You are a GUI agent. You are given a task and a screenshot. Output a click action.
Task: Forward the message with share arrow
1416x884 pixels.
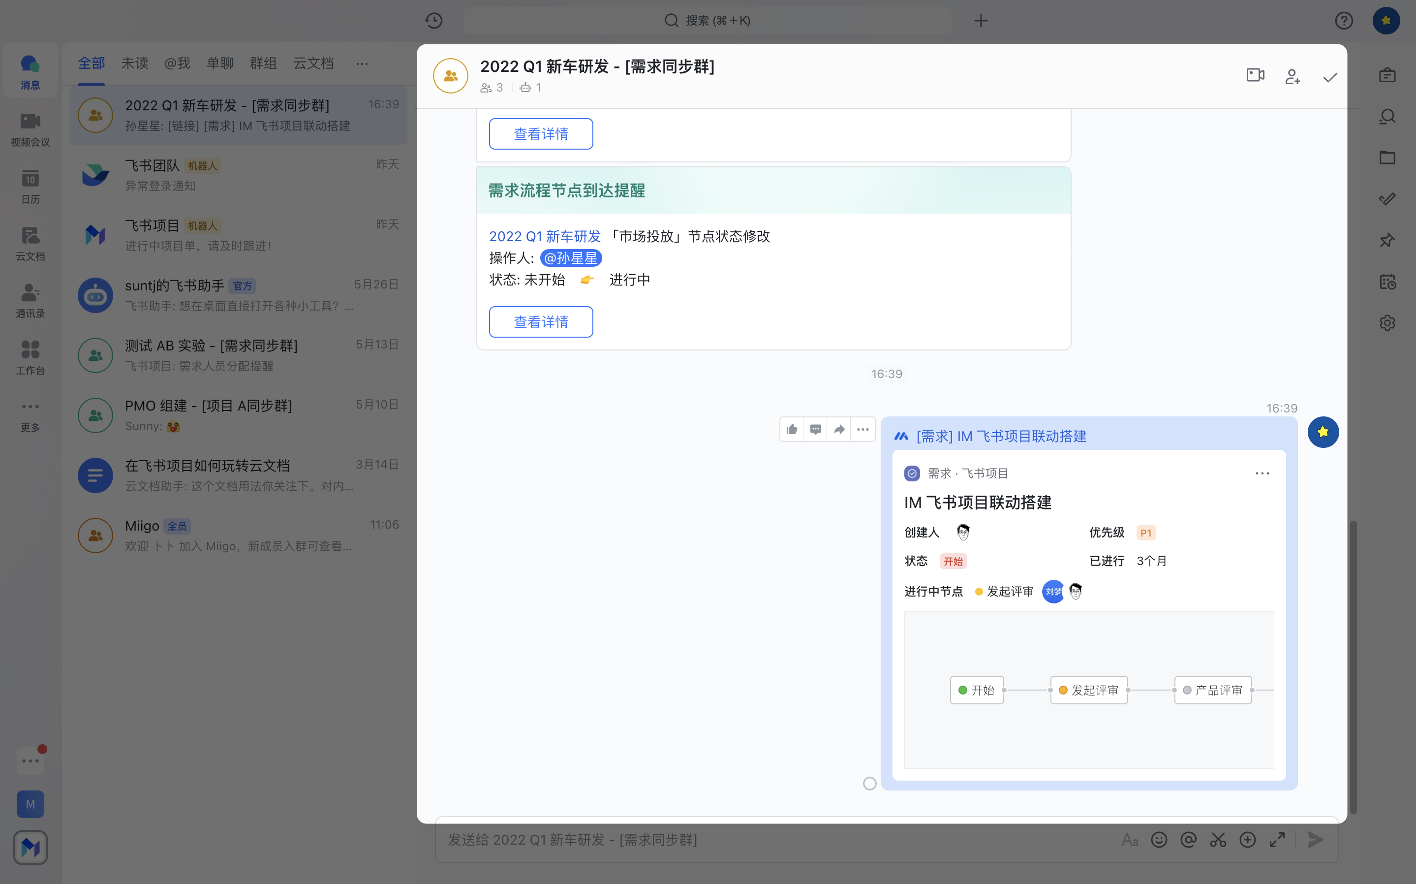pos(839,429)
